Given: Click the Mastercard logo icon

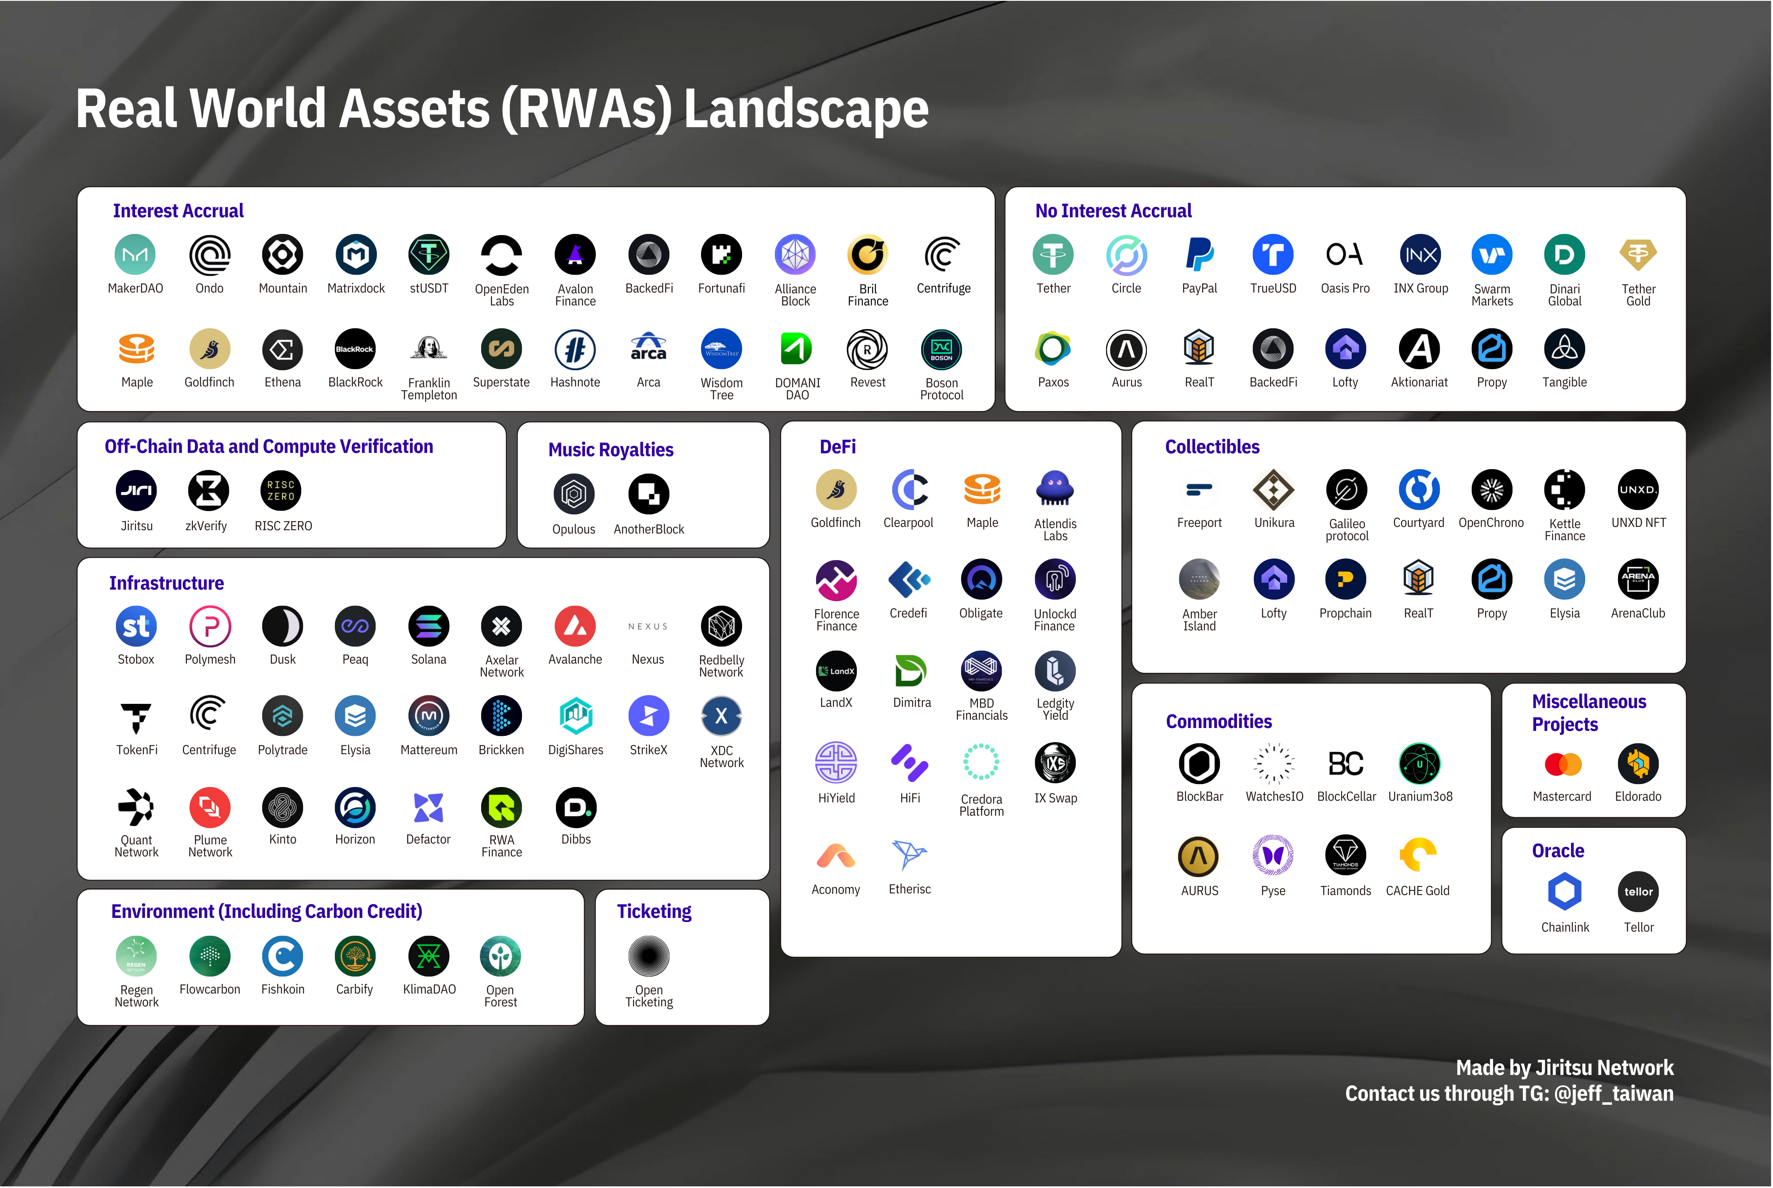Looking at the screenshot, I should [1562, 765].
